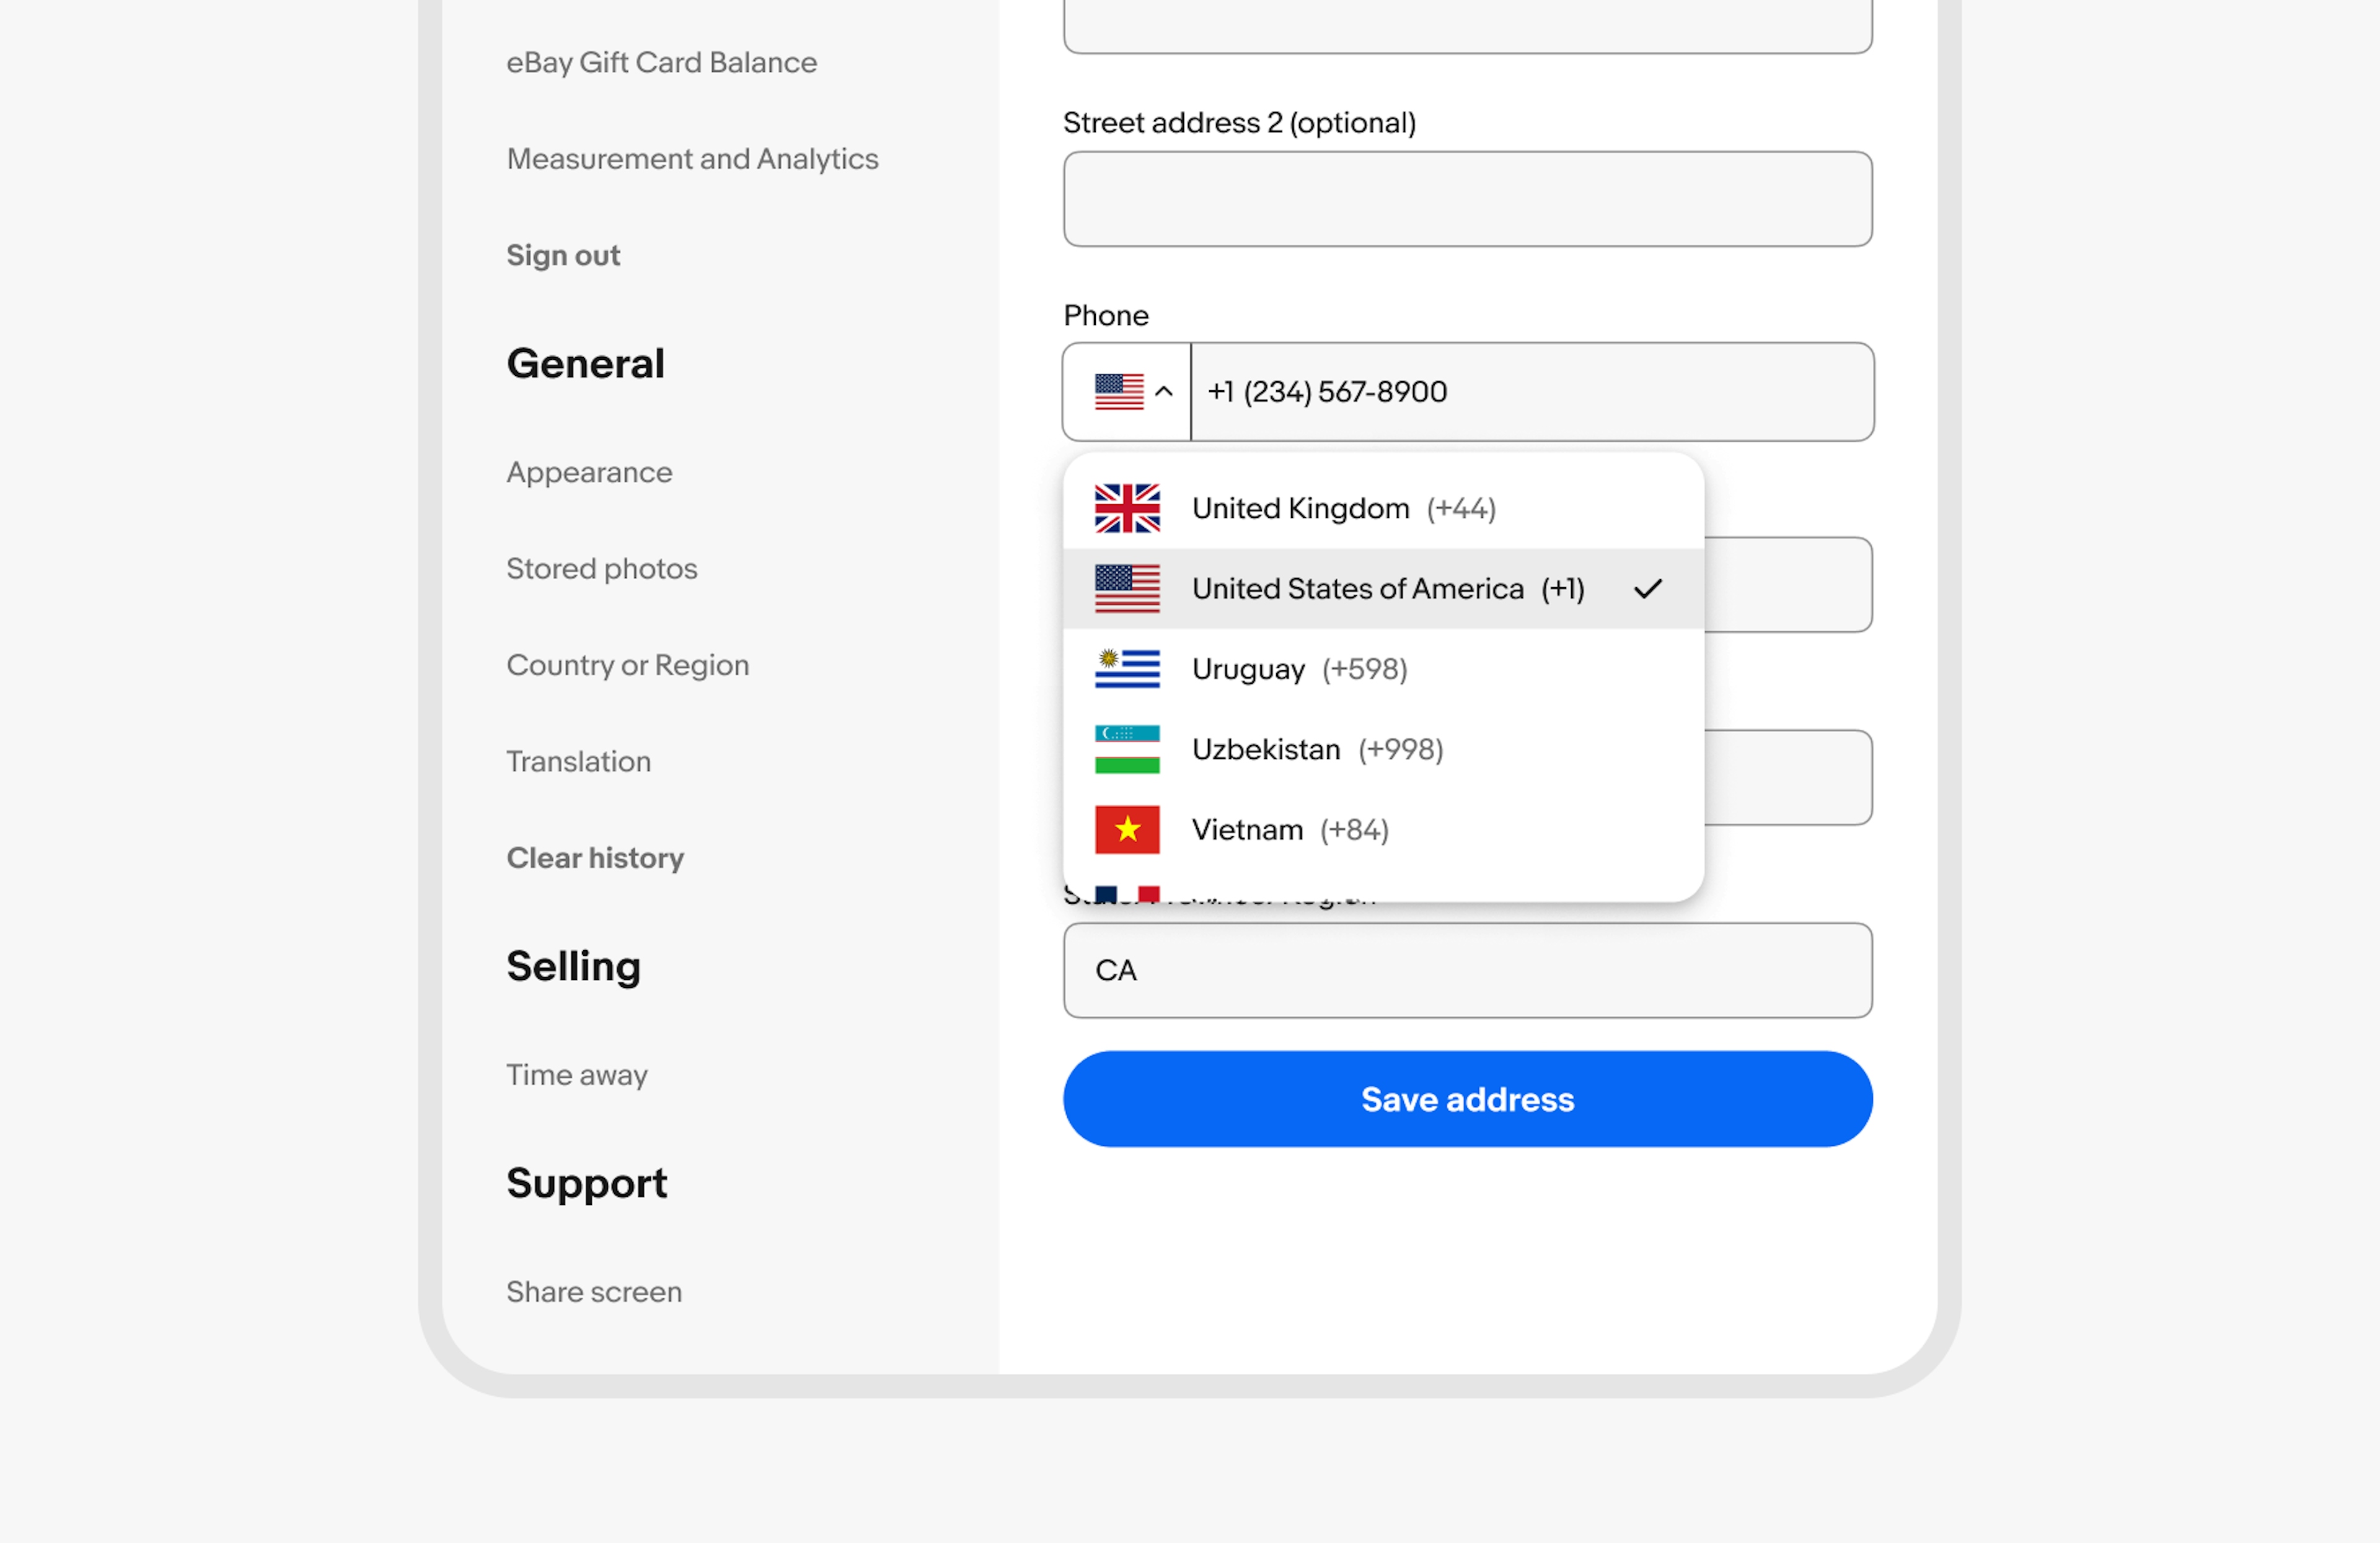This screenshot has width=2380, height=1543.
Task: Open Country or Region settings
Action: 628,664
